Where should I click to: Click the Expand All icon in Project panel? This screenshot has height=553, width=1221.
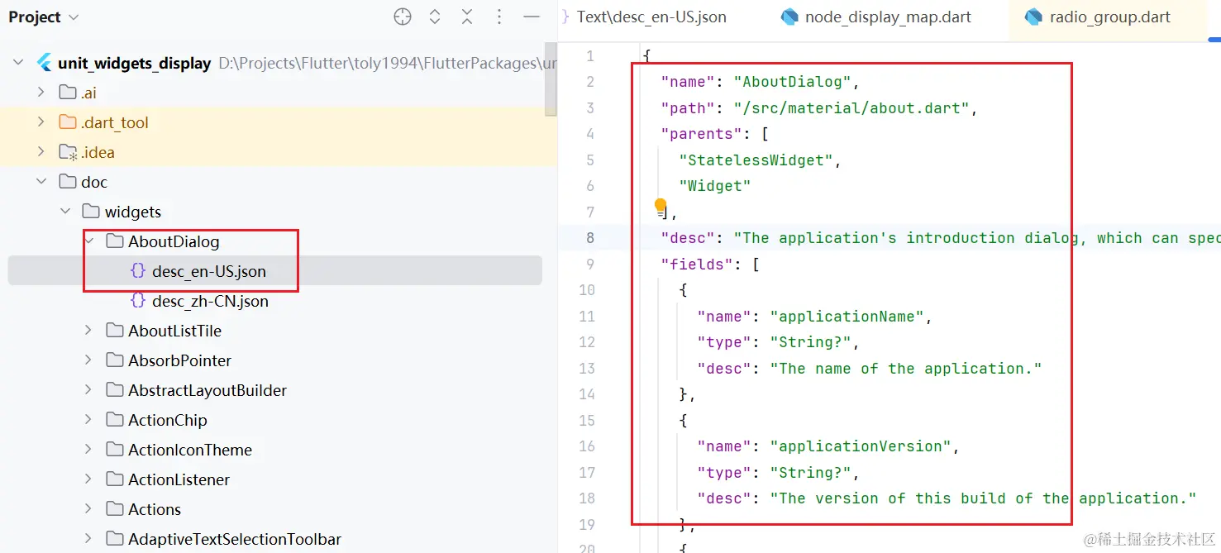(x=435, y=17)
